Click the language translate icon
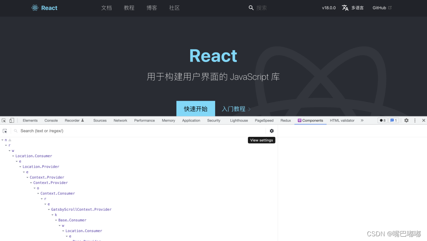Screen dimensions: 427x241 pos(345,8)
